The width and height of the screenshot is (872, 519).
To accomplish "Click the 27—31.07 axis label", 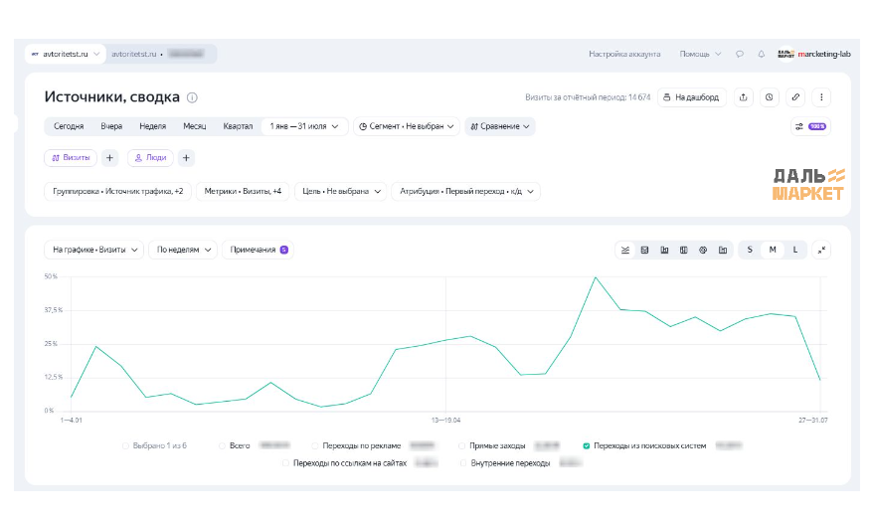I will tap(812, 421).
